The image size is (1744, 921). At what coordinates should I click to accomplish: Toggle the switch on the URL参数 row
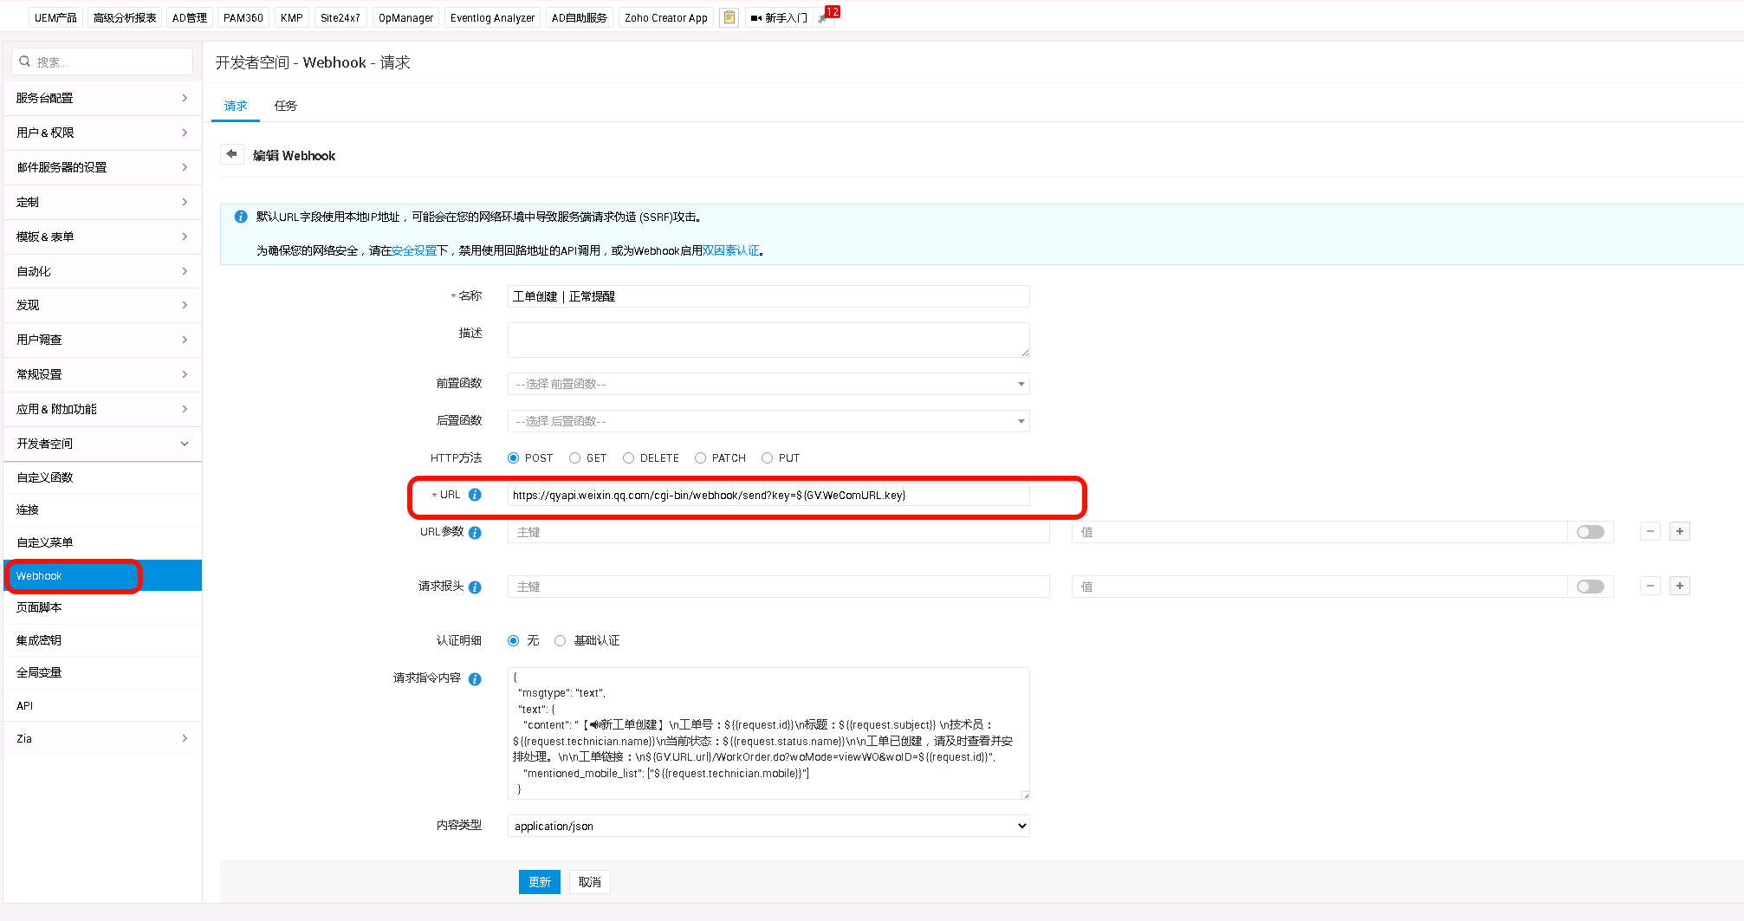(1590, 532)
